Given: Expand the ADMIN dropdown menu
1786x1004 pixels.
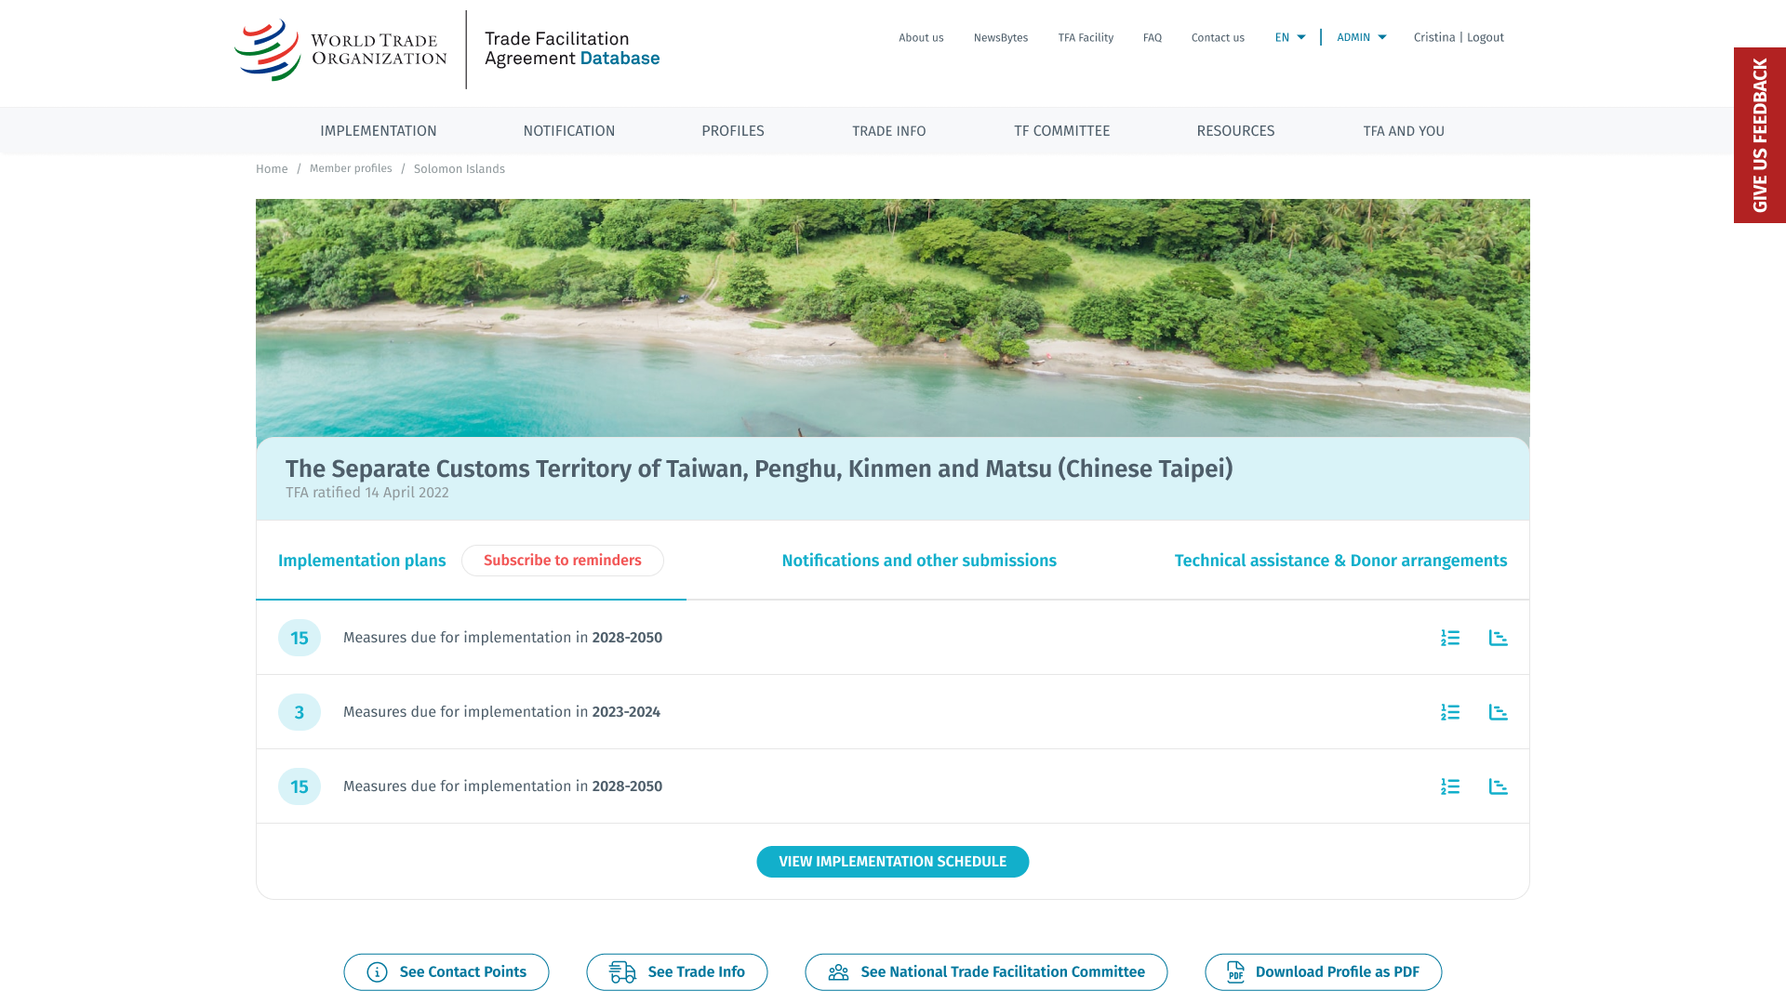Looking at the screenshot, I should tap(1361, 37).
